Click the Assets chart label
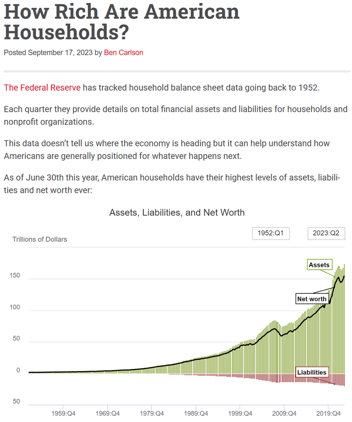 coord(319,265)
